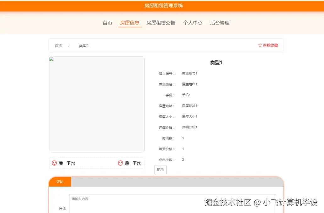Open the 个人中心 menu item
This screenshot has width=324, height=213.
click(x=193, y=23)
